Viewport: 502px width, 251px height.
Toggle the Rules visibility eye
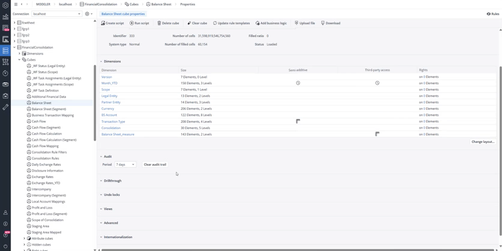(489, 14)
